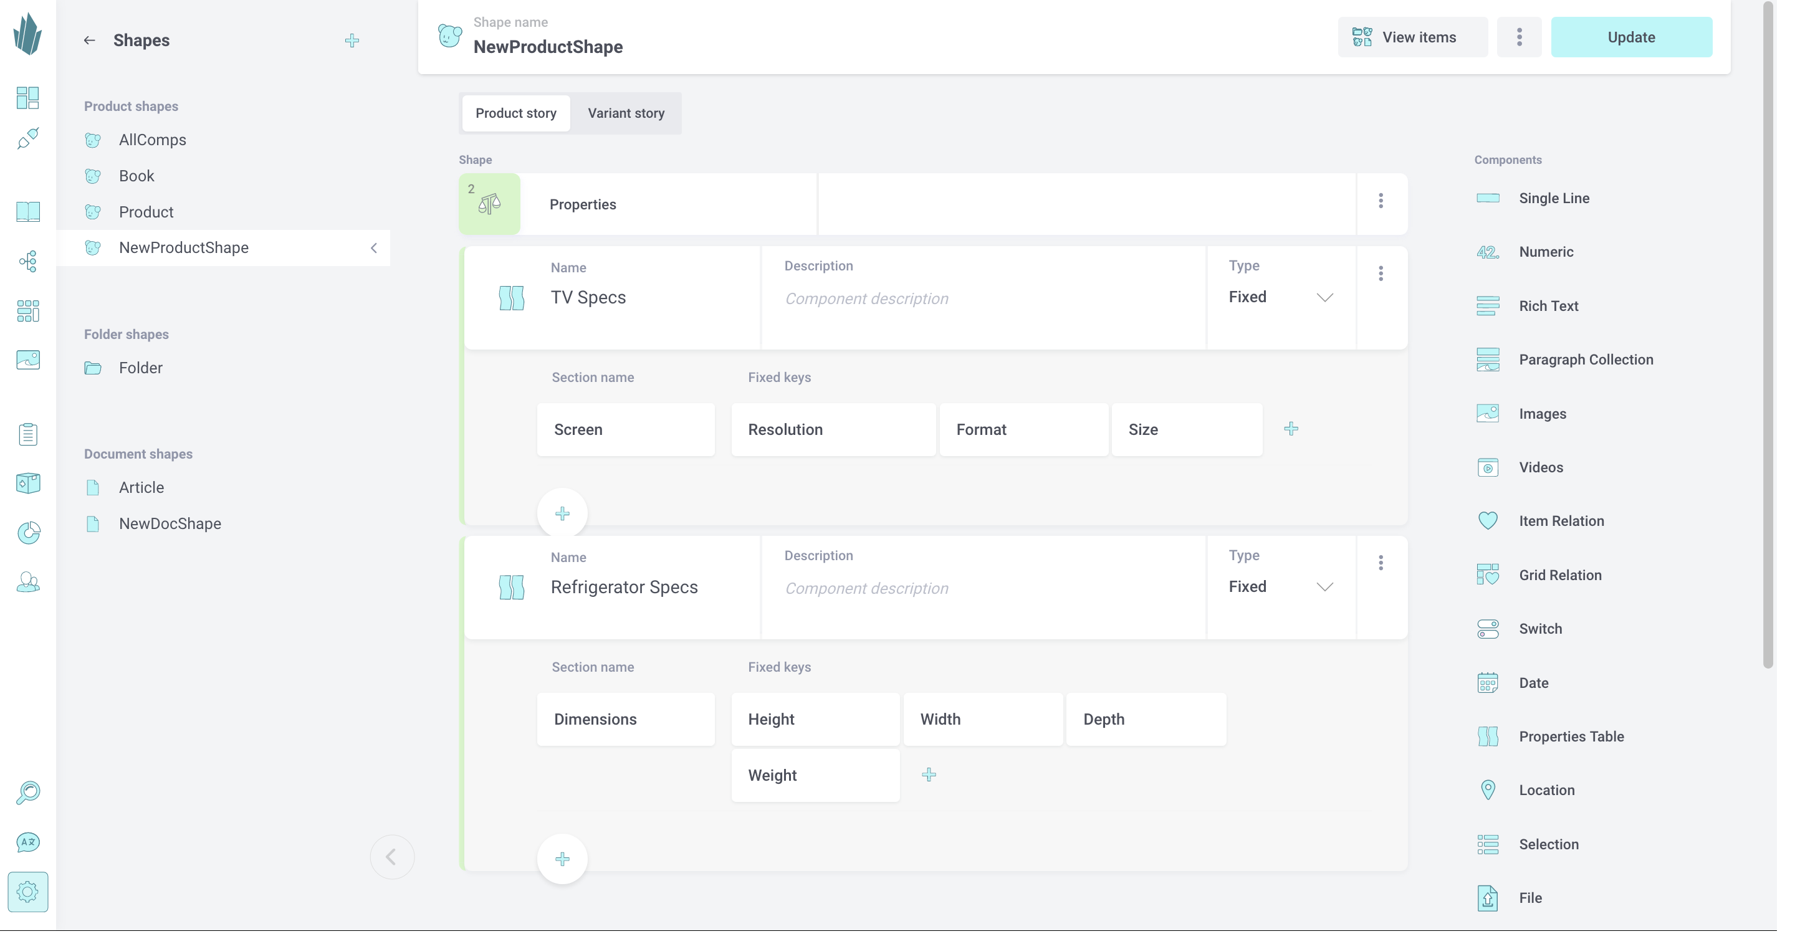Image resolution: width=1795 pixels, height=939 pixels.
Task: Click the Crystallize logo icon
Action: (x=28, y=34)
